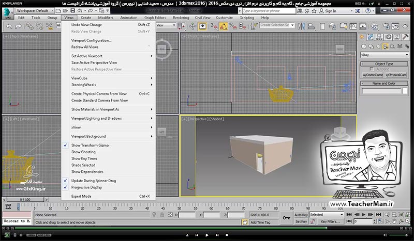The width and height of the screenshot is (414, 241).
Task: Open the VRay camera type dropdown
Action: point(385,55)
